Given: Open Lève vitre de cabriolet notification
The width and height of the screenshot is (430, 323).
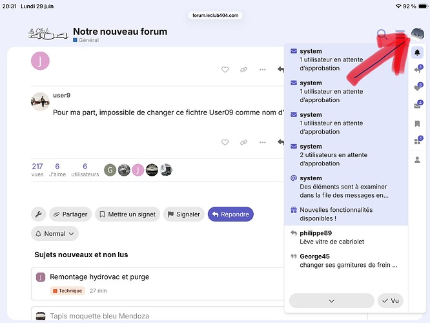Looking at the screenshot, I should pyautogui.click(x=346, y=237).
